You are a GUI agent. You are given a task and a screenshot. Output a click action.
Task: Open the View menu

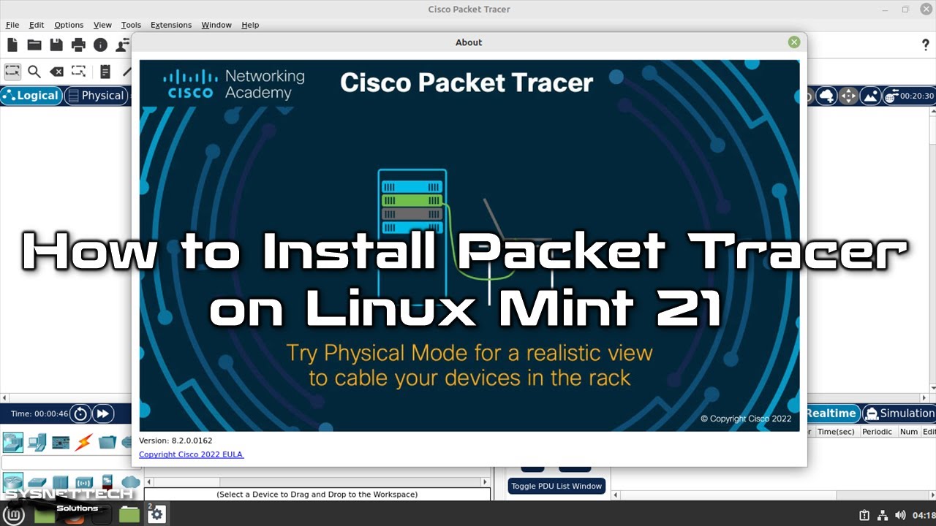[x=102, y=25]
